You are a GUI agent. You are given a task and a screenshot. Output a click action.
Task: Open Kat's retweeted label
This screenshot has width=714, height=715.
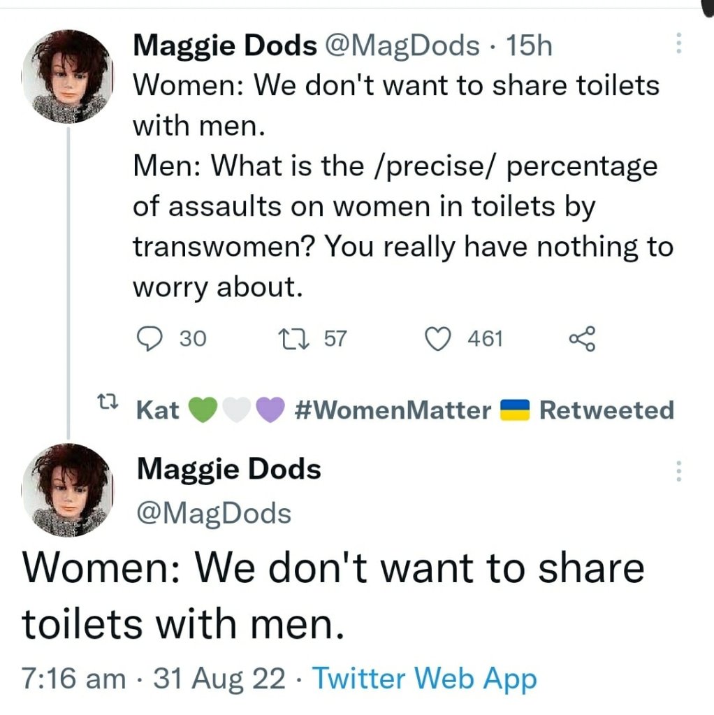click(x=609, y=410)
